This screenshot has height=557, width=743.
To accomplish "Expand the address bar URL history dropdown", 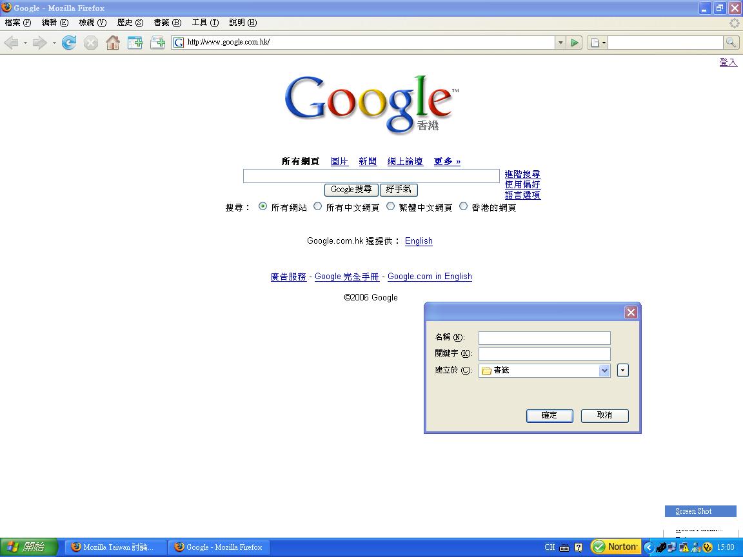I will coord(560,43).
